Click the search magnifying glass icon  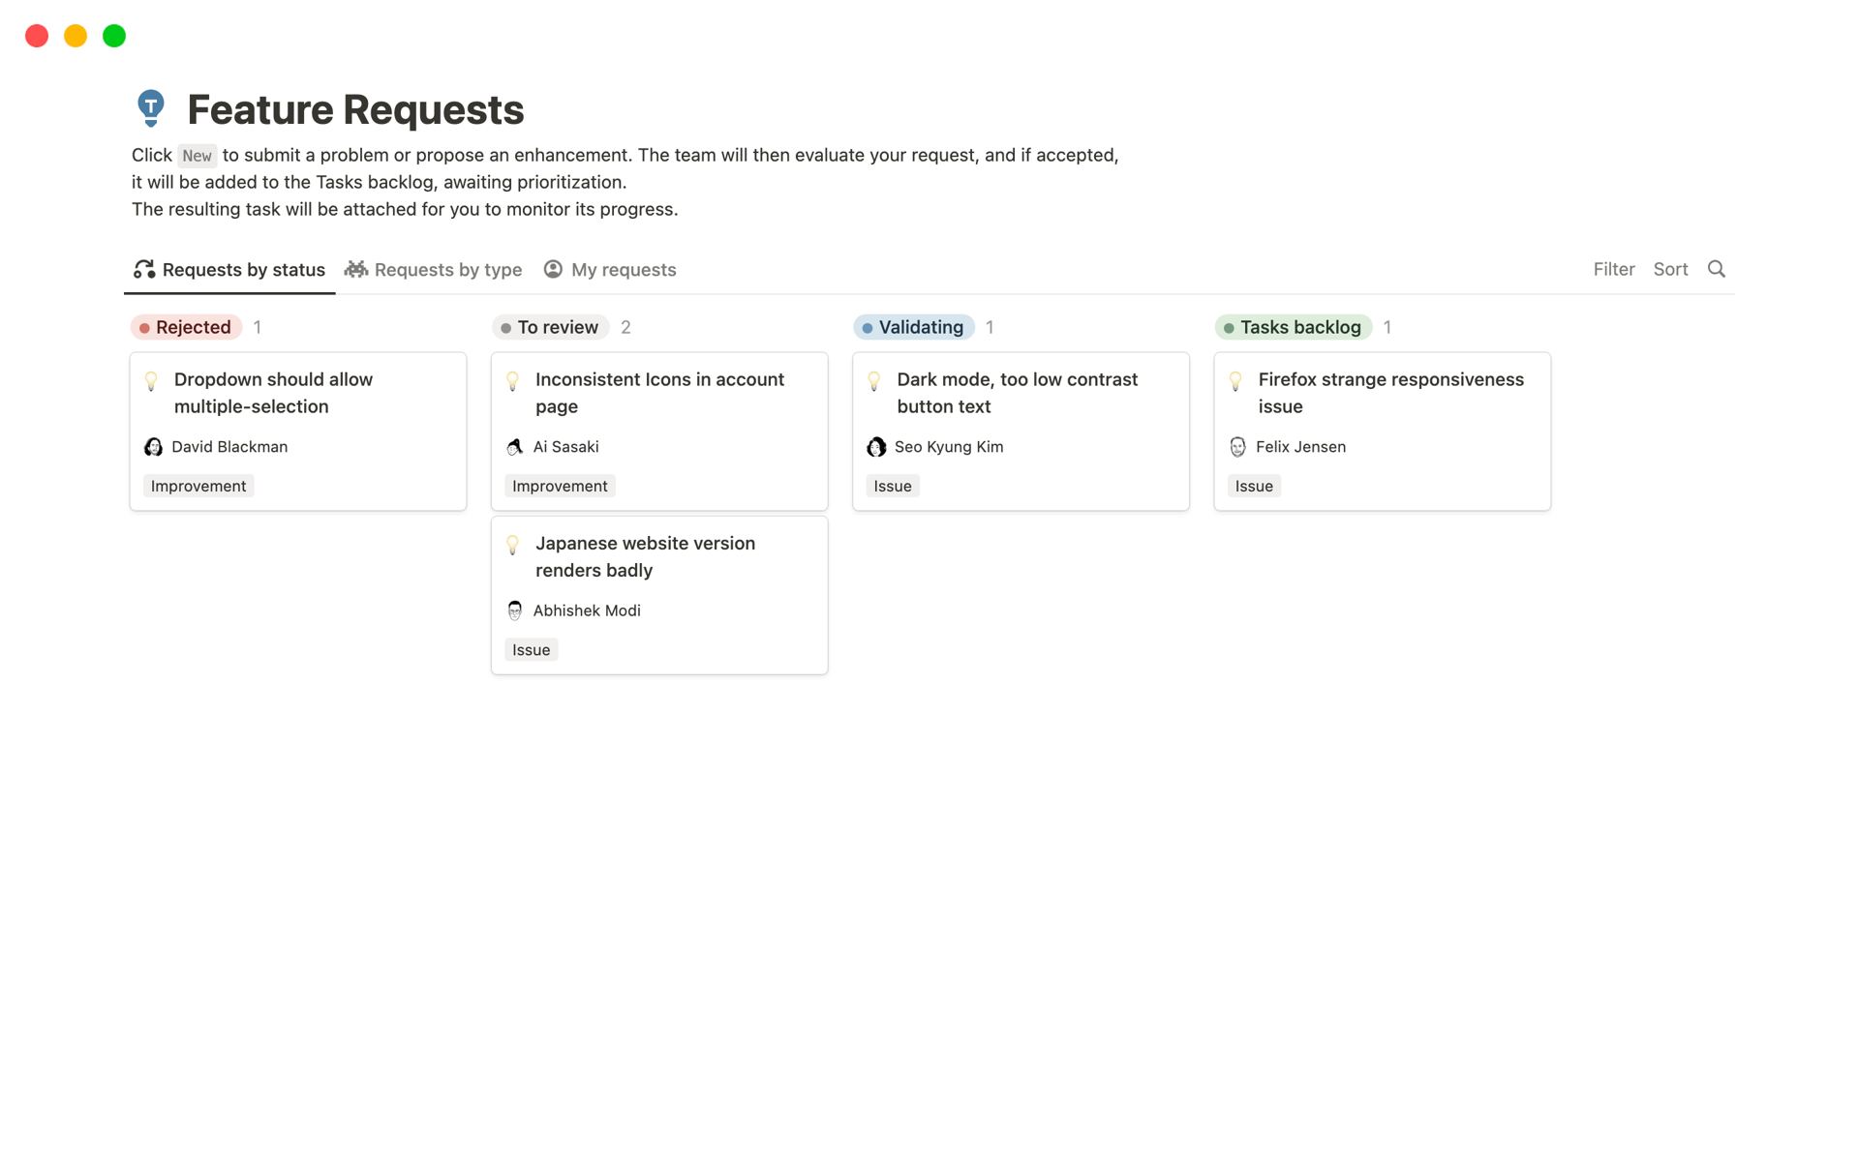pyautogui.click(x=1719, y=269)
